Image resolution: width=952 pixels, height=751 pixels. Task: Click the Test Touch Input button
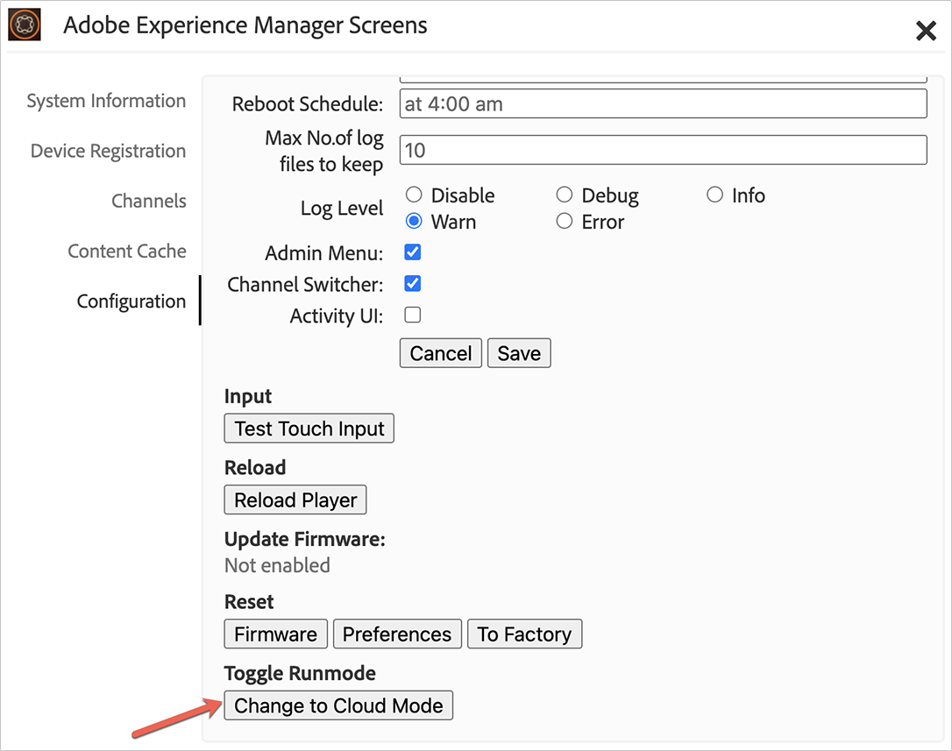click(309, 429)
